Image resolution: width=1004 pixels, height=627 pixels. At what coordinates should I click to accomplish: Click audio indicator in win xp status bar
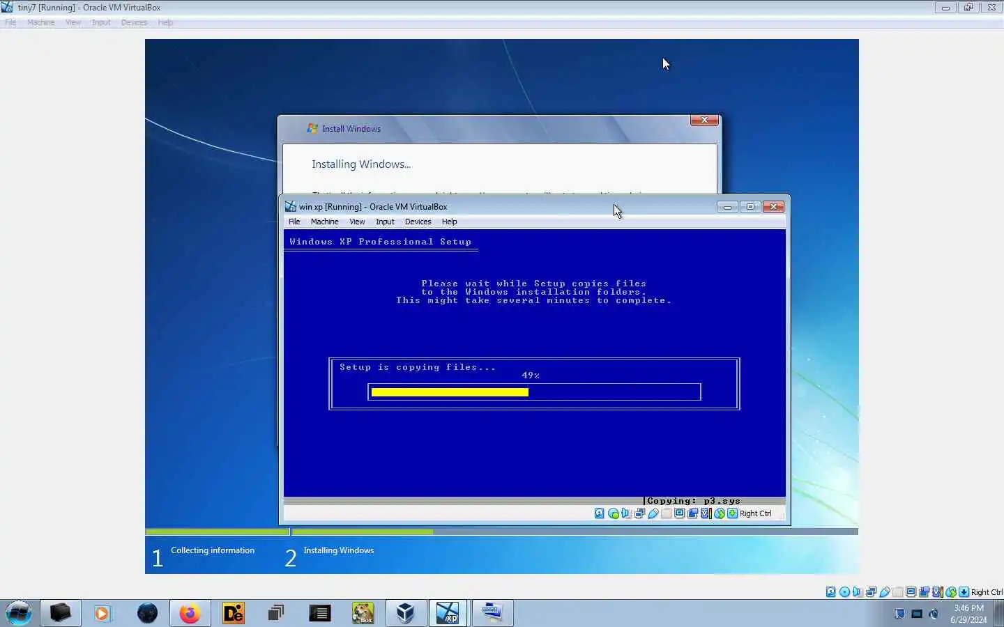click(626, 513)
